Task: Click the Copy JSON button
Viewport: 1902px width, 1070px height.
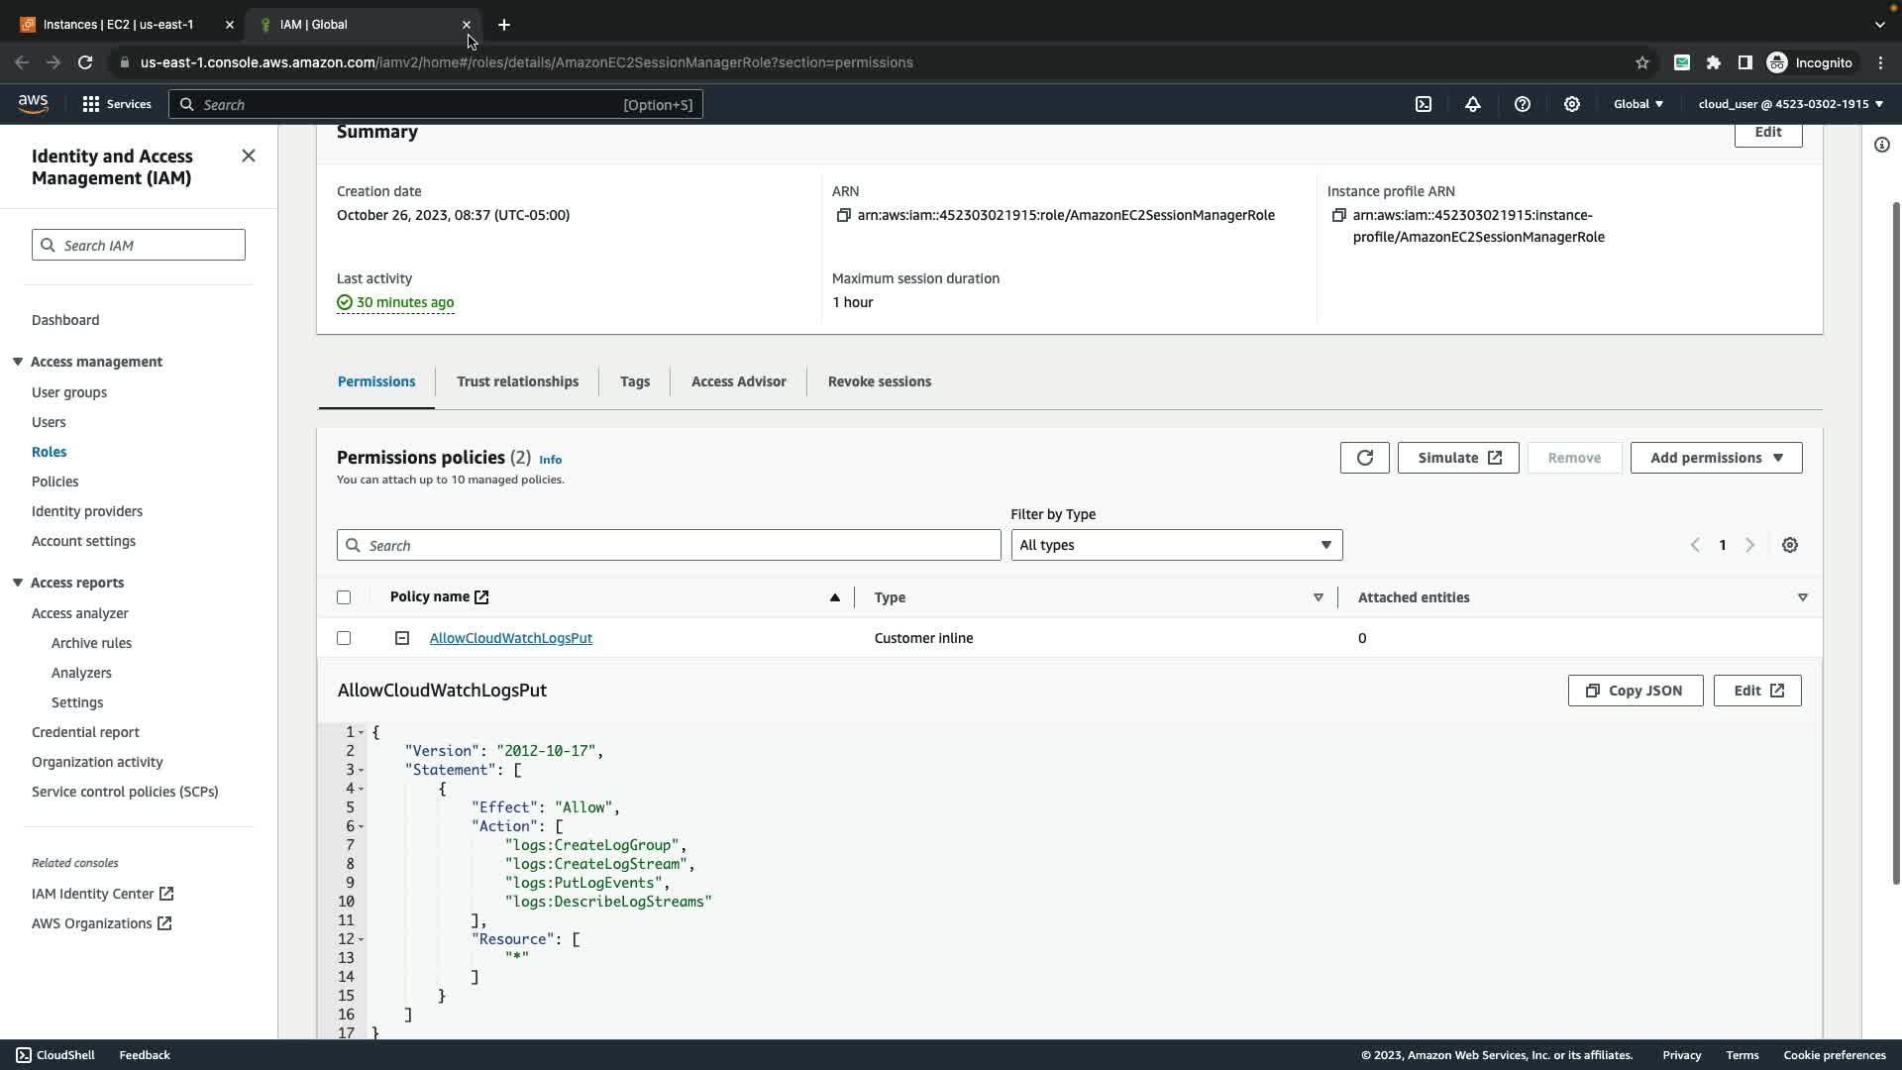Action: 1635,691
